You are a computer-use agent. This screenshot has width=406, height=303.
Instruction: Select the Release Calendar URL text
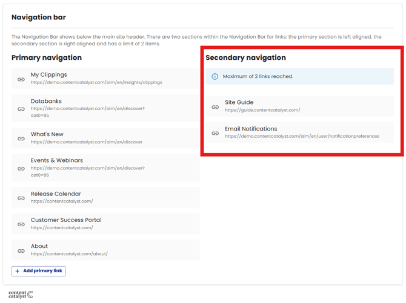pyautogui.click(x=62, y=201)
